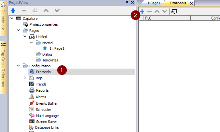Click the MultiLanguage speech bubble icon
Image resolution: width=220 pixels, height=132 pixels.
(32, 115)
